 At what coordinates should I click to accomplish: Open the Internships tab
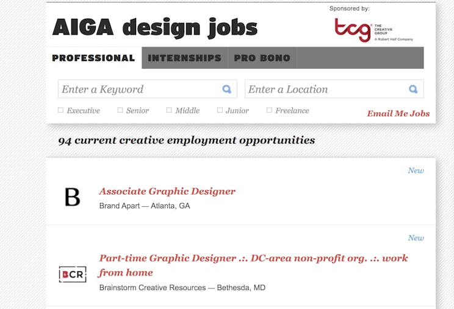184,58
